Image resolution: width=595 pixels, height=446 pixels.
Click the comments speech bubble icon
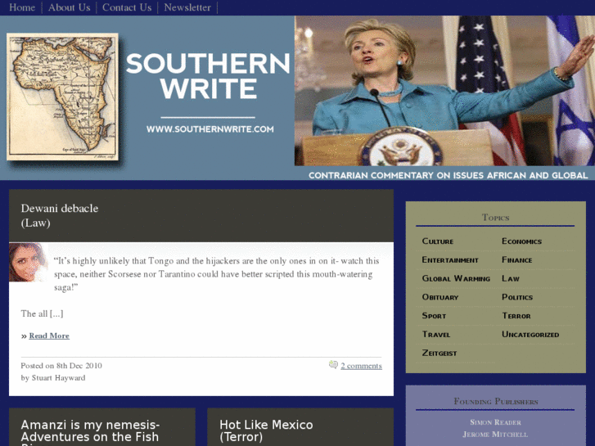click(333, 365)
